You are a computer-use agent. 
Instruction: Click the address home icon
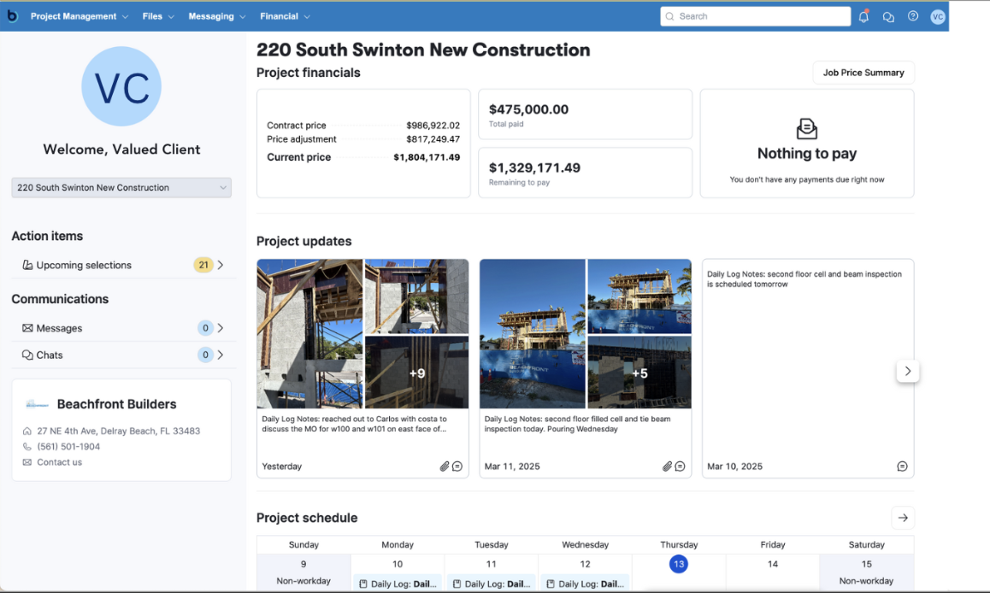pos(27,432)
